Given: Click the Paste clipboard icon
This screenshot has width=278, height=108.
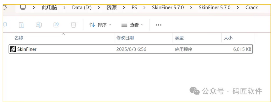Looking at the screenshot, I should coord(21,25).
